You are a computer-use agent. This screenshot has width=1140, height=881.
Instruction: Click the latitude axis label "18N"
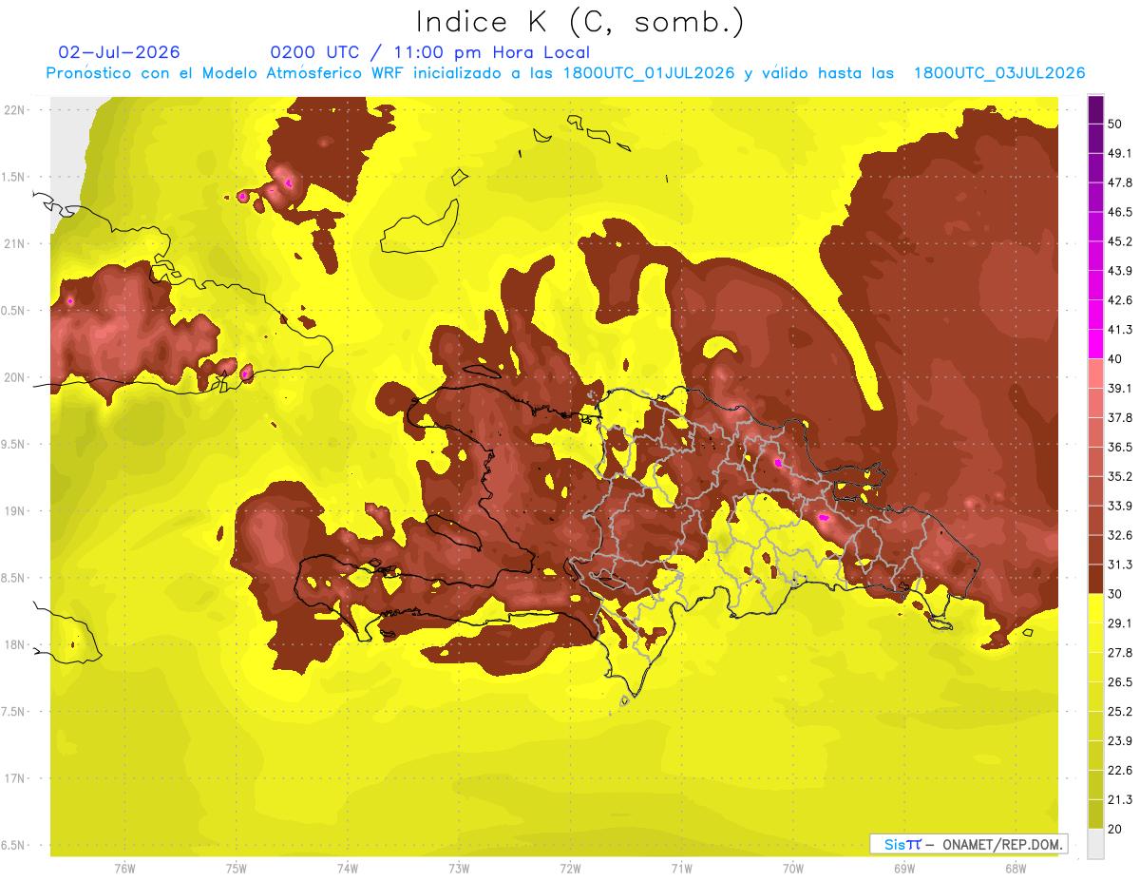(15, 644)
